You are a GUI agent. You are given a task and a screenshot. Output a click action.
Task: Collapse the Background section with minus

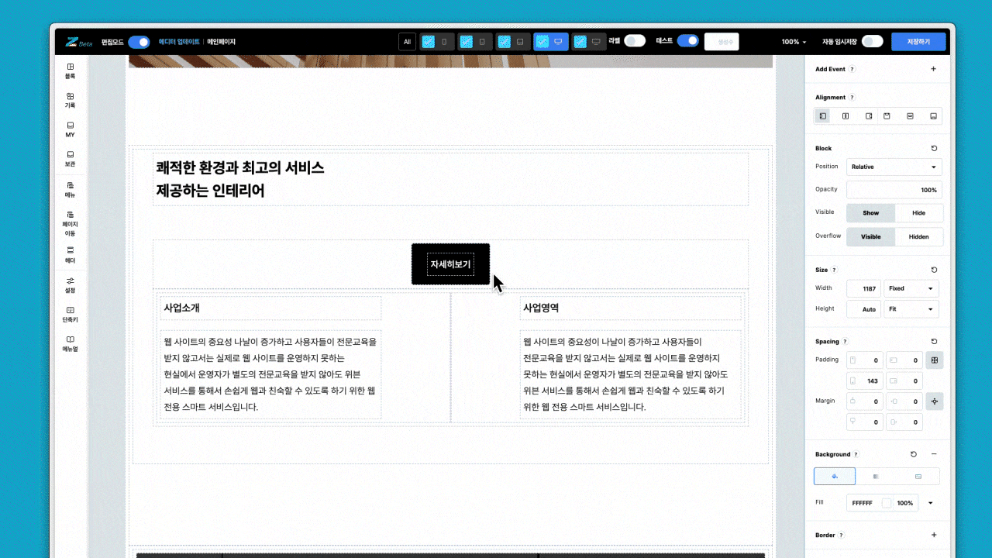point(934,454)
